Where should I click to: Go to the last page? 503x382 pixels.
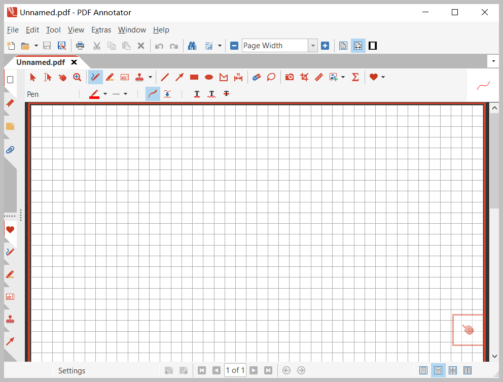(268, 370)
